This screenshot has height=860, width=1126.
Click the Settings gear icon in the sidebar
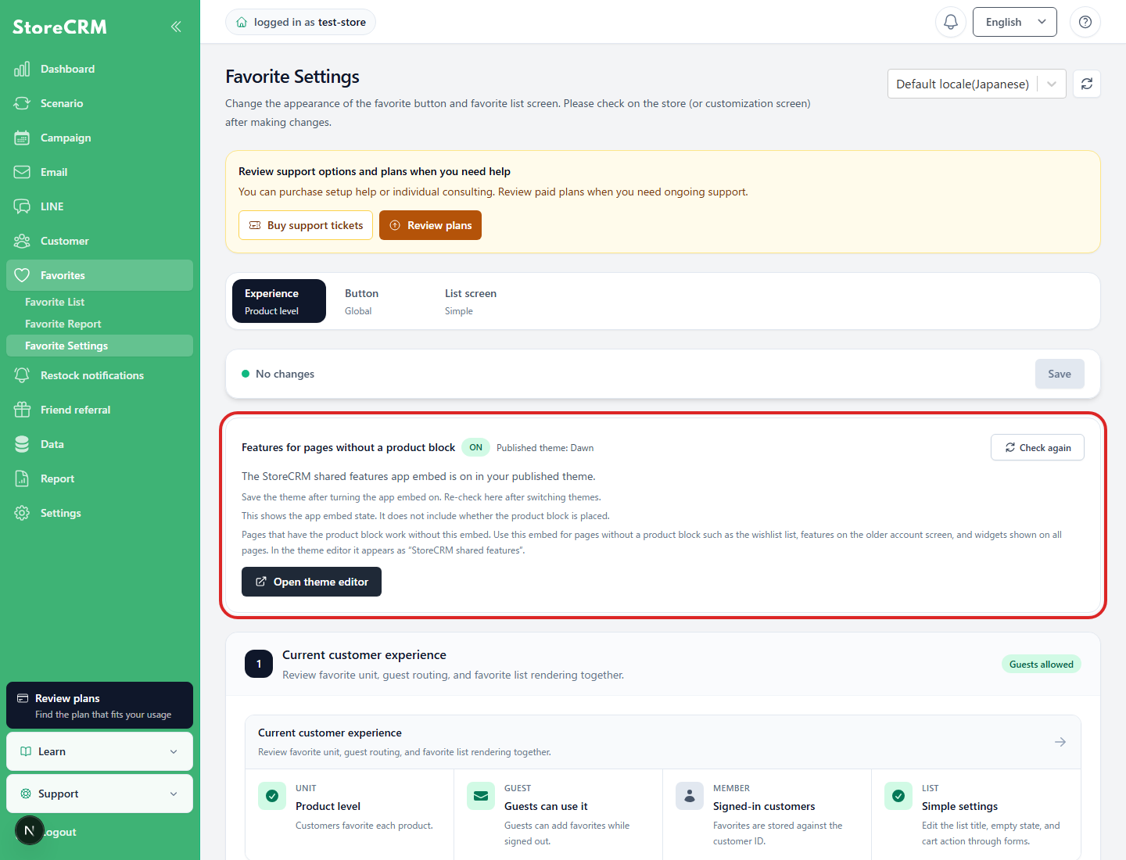22,513
